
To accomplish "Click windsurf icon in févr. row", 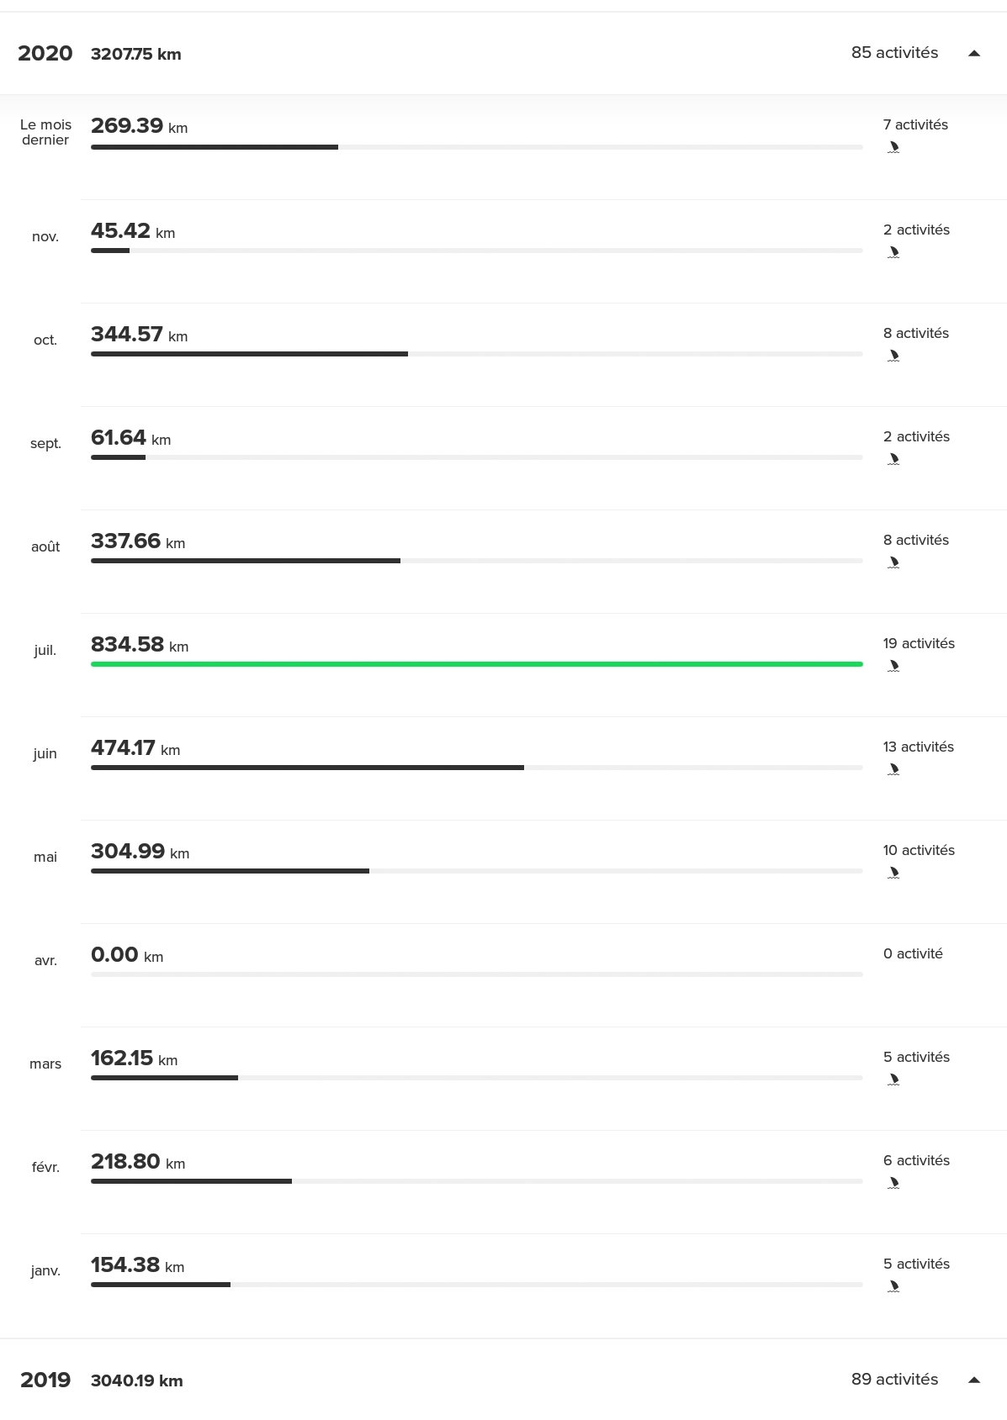I will pyautogui.click(x=893, y=1183).
